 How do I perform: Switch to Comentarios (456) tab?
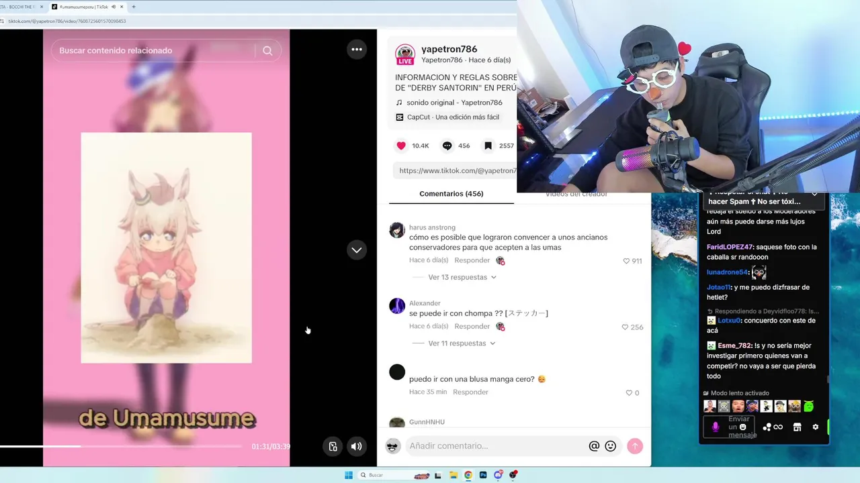tap(451, 194)
